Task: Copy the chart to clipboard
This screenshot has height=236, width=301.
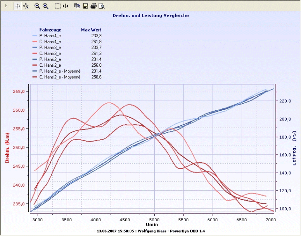Action: tap(77, 6)
